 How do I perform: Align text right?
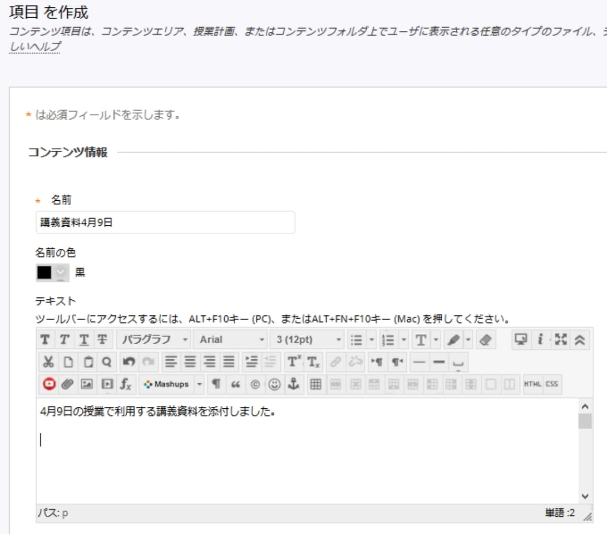point(210,362)
